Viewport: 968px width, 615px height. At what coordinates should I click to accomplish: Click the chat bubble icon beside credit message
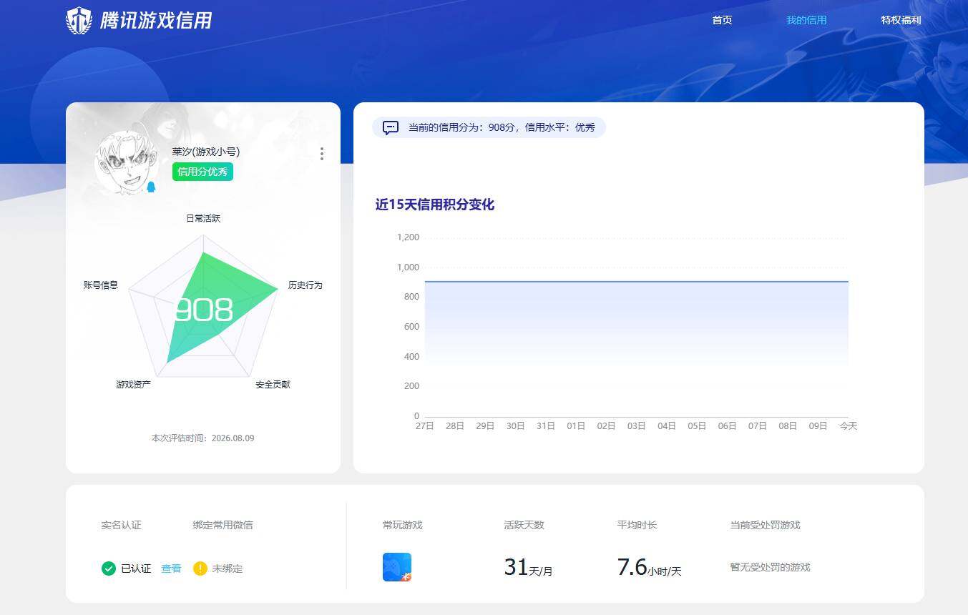tap(391, 127)
